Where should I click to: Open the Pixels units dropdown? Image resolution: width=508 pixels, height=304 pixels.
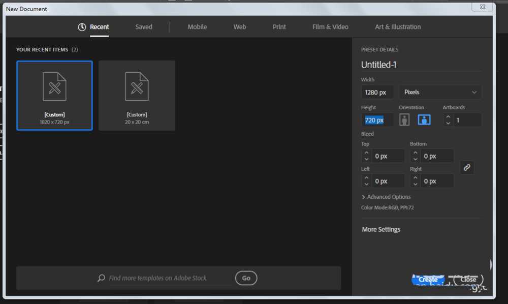point(440,92)
